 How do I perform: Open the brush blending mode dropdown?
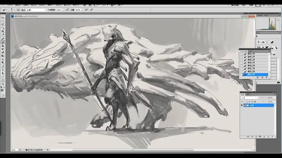point(36,10)
